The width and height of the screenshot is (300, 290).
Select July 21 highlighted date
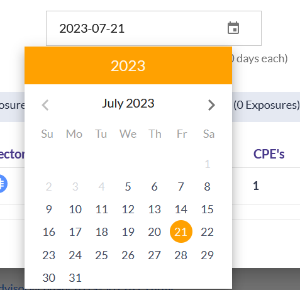click(181, 231)
